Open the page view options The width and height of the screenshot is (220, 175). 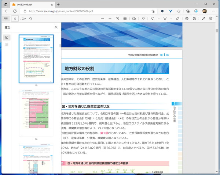click(134, 18)
